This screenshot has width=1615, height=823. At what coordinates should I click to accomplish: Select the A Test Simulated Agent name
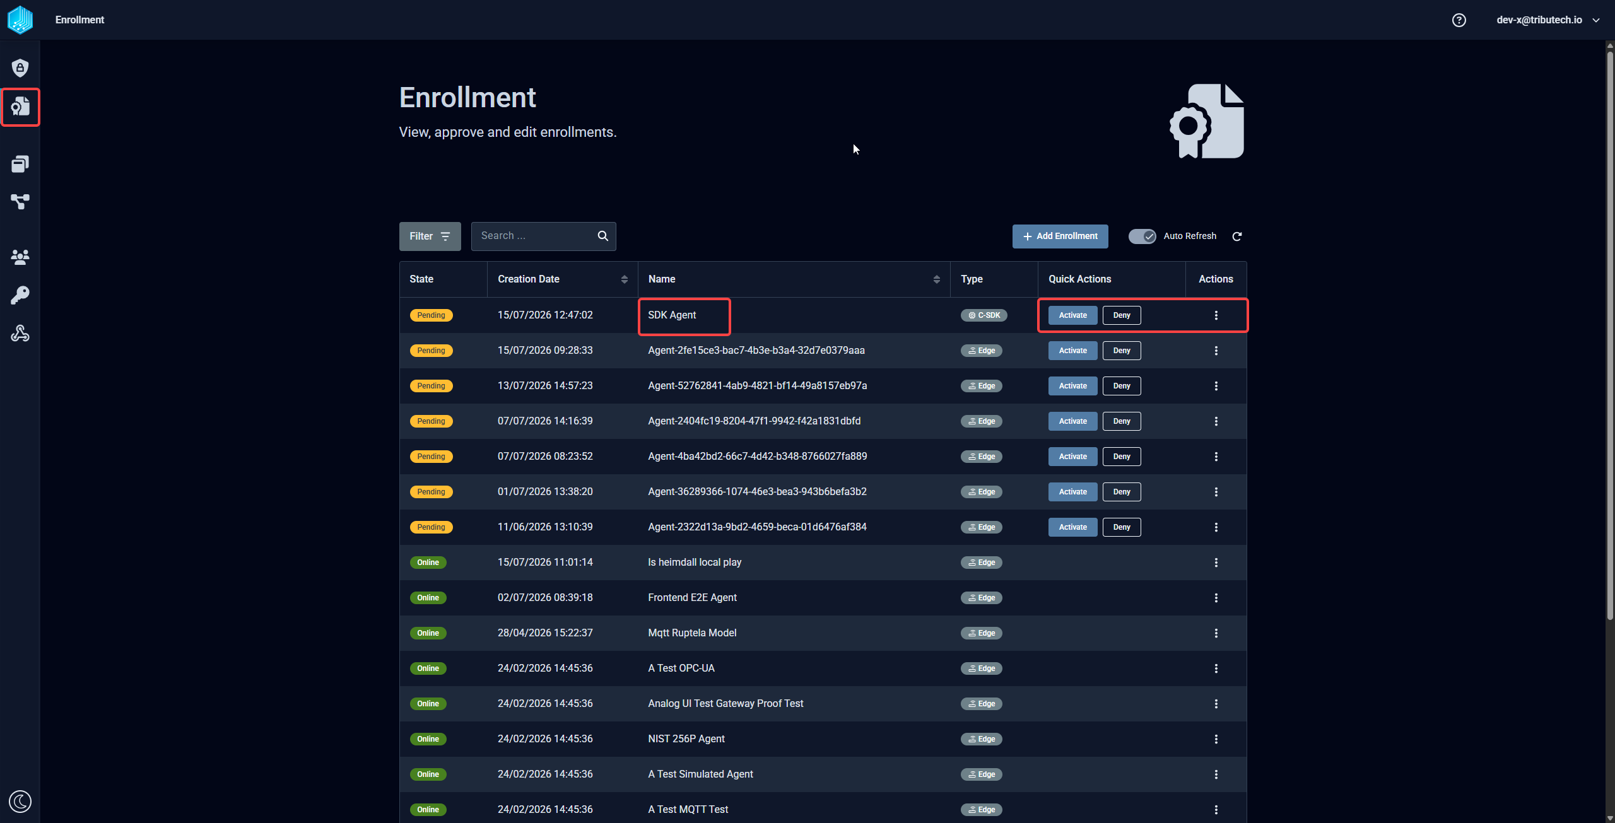(x=700, y=774)
